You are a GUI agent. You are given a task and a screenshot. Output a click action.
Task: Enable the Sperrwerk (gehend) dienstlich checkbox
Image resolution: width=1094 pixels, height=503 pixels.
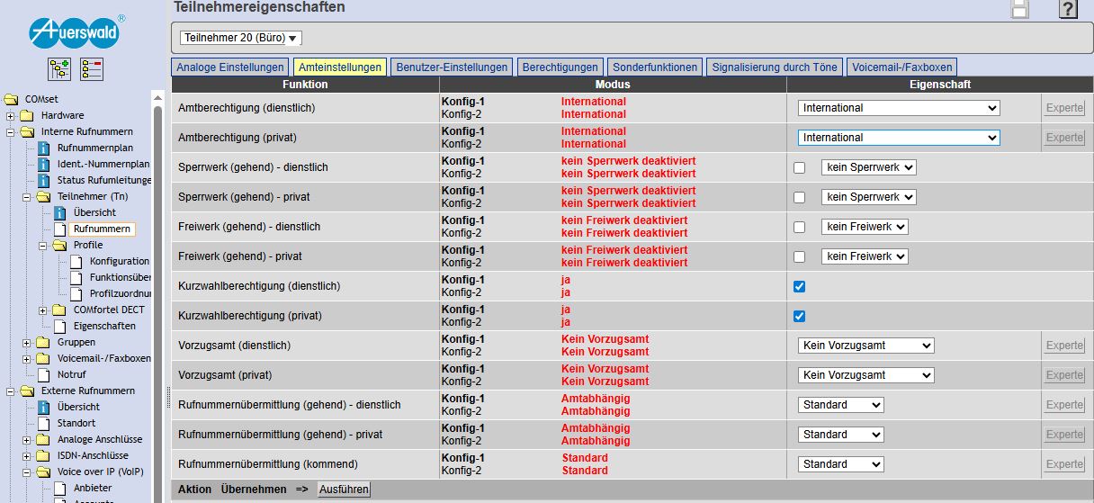[x=799, y=168]
